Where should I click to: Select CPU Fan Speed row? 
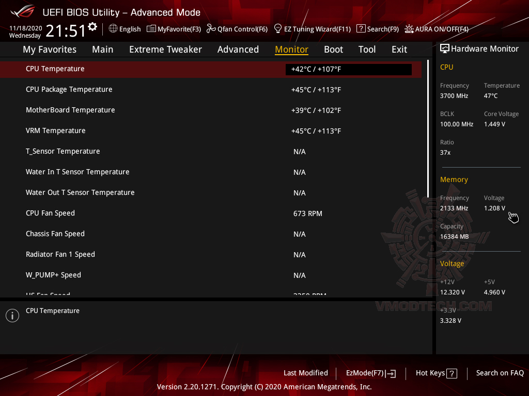tap(211, 213)
